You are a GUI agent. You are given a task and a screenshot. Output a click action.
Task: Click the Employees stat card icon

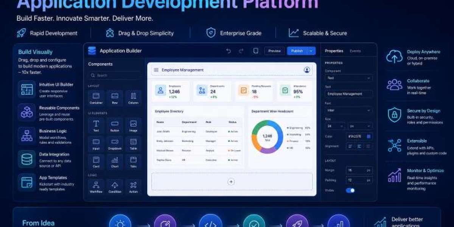160,90
